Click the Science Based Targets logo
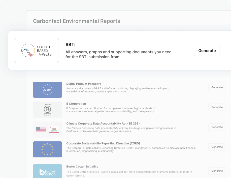The width and height of the screenshot is (231, 178). (37, 50)
